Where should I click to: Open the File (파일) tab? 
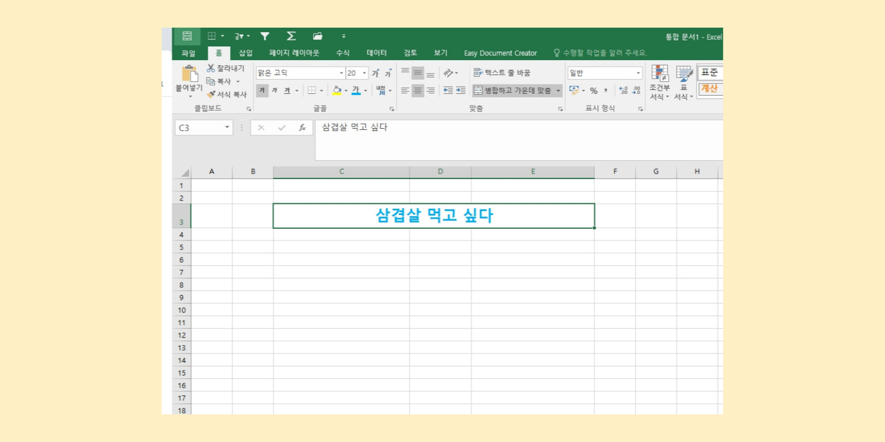point(189,53)
